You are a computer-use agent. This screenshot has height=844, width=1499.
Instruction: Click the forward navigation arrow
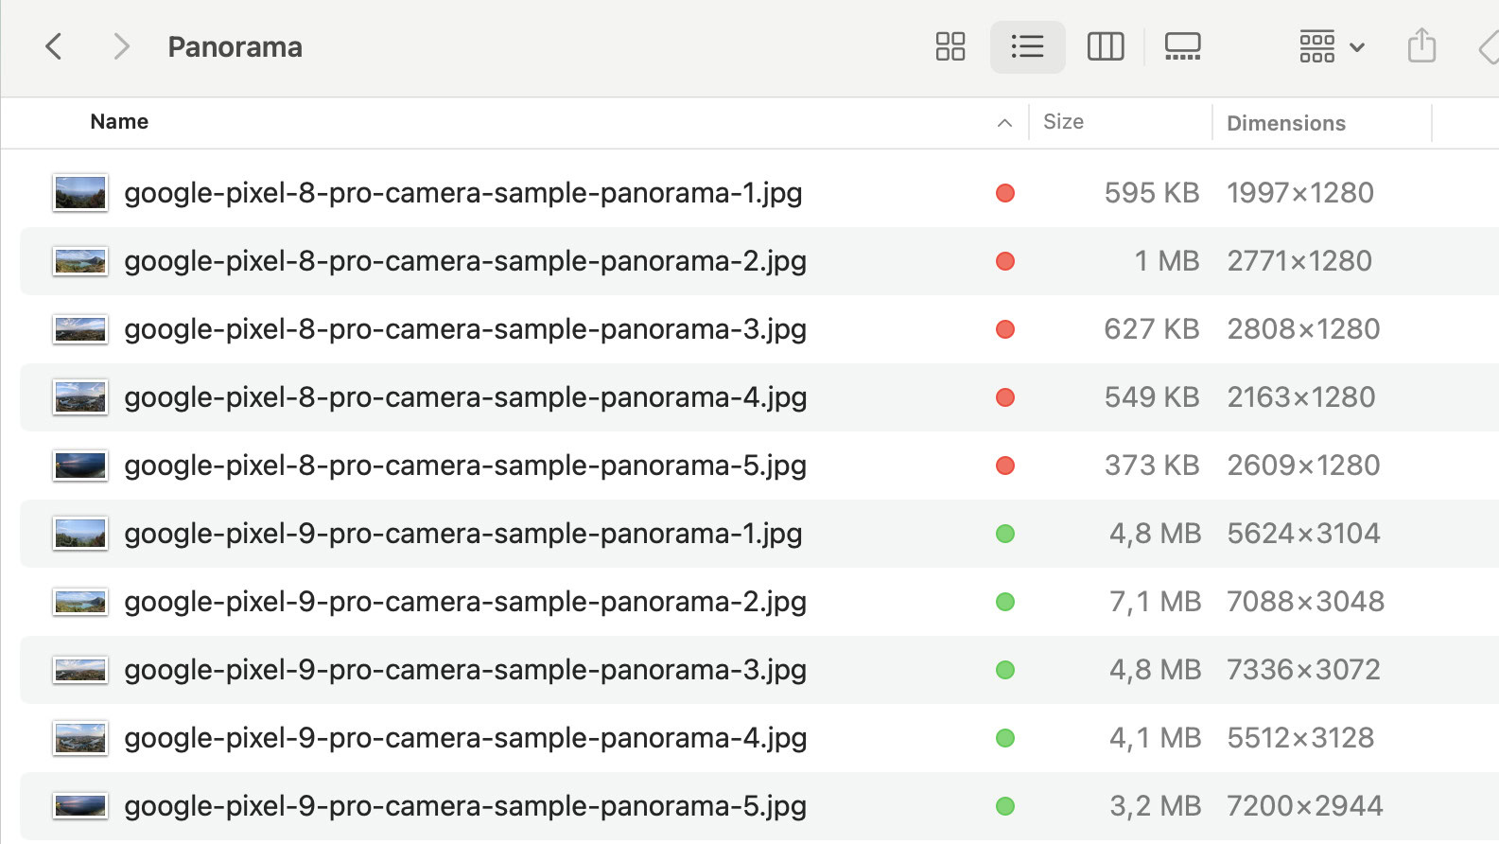pyautogui.click(x=120, y=46)
